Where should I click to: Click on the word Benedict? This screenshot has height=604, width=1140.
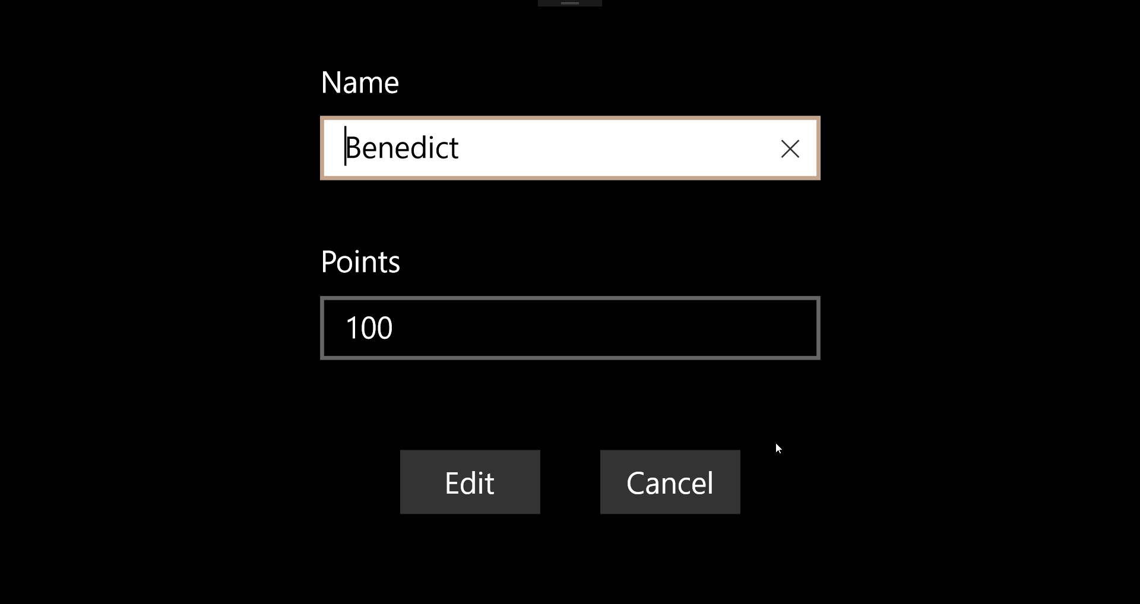(x=402, y=148)
